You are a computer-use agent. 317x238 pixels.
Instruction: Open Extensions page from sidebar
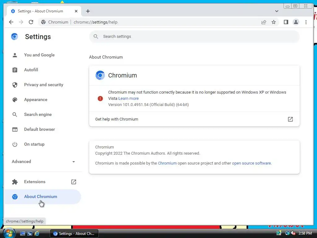tap(43, 182)
